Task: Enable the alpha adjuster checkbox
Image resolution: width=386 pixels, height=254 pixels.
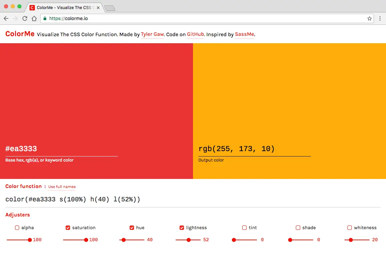Action: [17, 228]
